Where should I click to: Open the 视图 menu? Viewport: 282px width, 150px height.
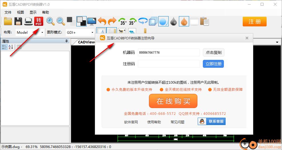20,12
